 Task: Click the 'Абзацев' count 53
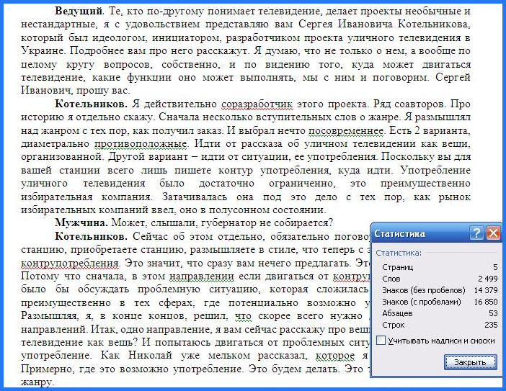coord(494,313)
